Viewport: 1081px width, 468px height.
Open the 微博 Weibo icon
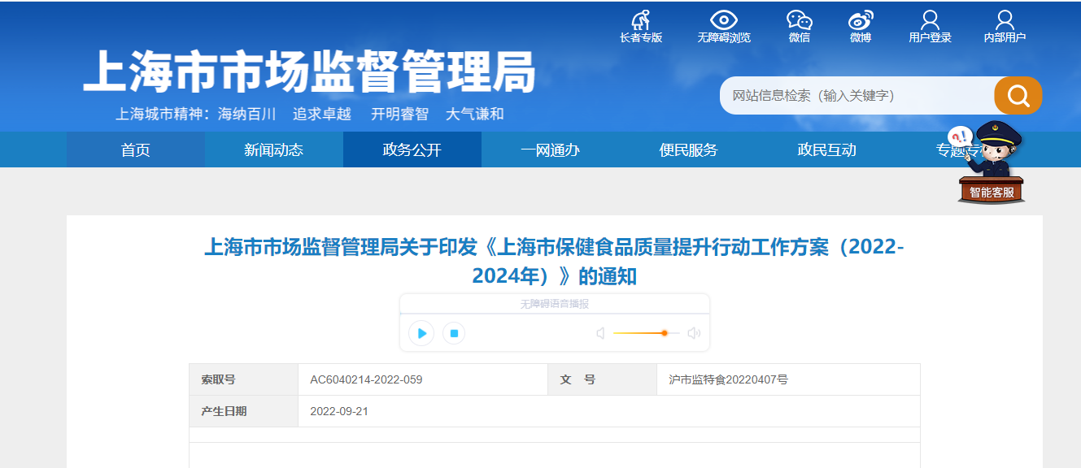tap(860, 24)
